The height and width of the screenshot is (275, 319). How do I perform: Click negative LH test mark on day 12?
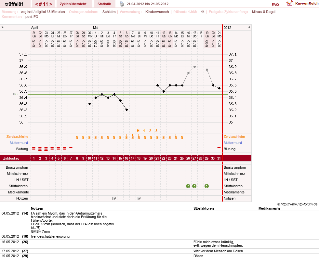[x=101, y=180]
